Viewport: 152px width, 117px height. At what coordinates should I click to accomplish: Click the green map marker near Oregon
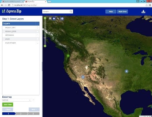68,56
